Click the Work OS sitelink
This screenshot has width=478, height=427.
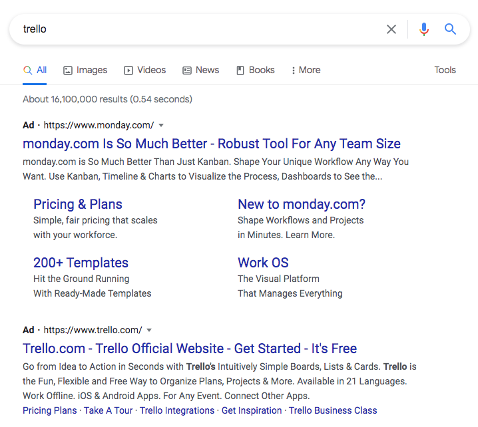click(x=263, y=263)
